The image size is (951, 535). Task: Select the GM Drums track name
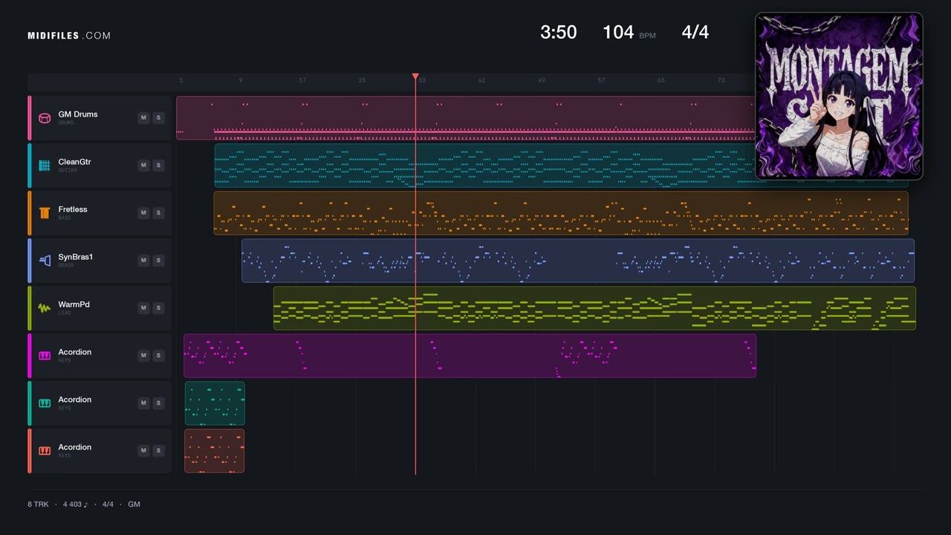click(78, 114)
